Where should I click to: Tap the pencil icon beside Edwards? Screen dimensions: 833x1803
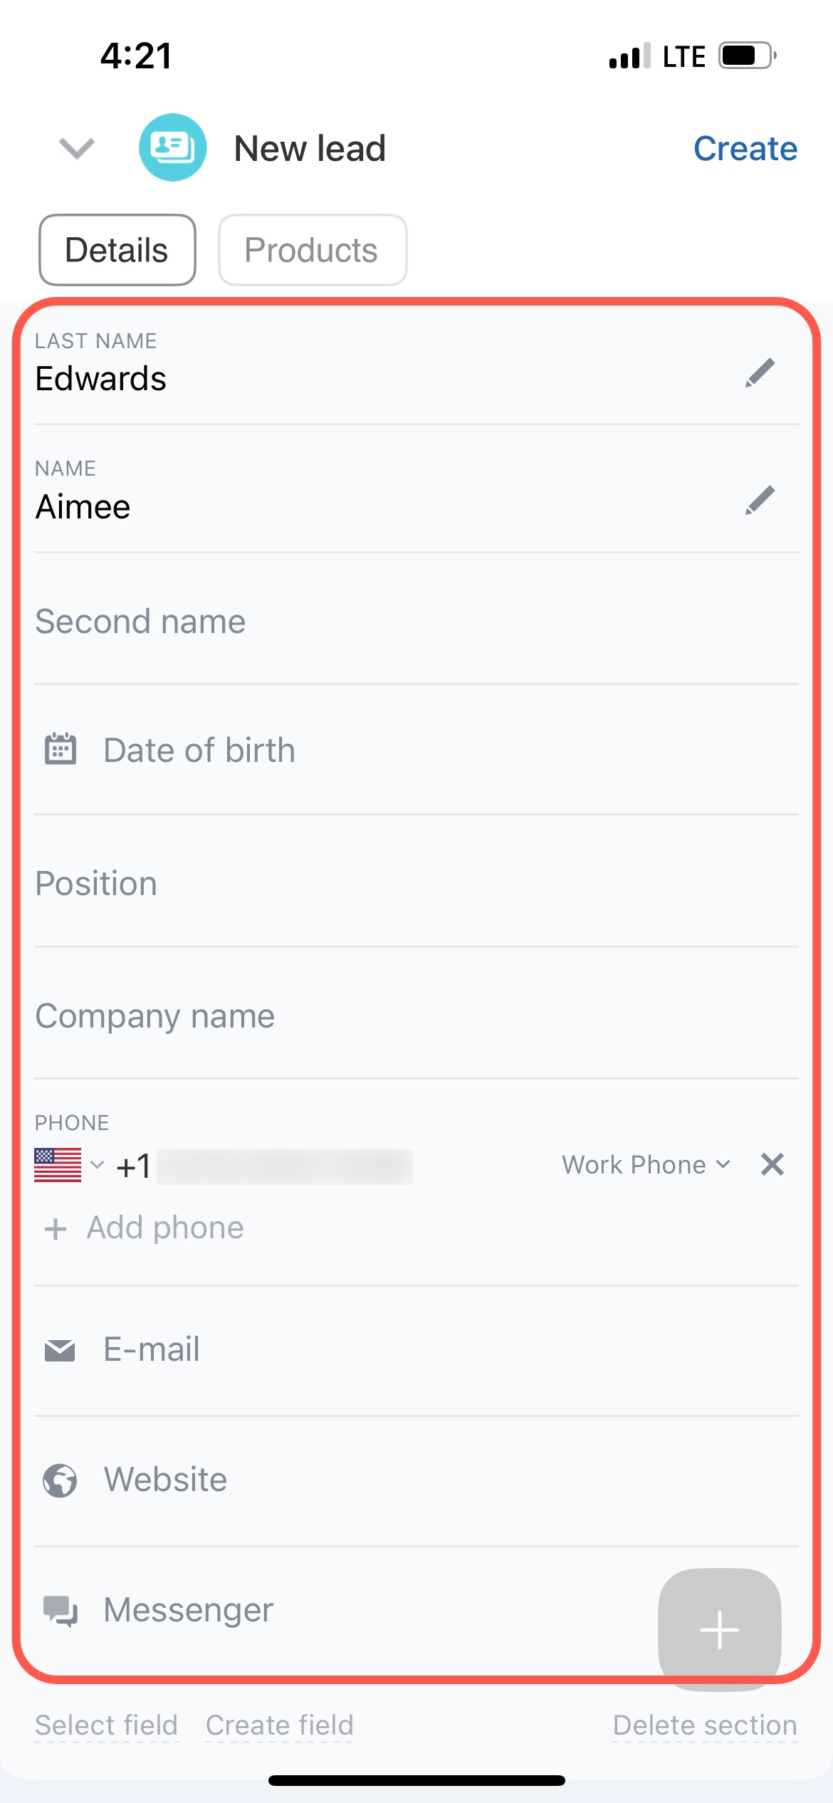point(760,372)
